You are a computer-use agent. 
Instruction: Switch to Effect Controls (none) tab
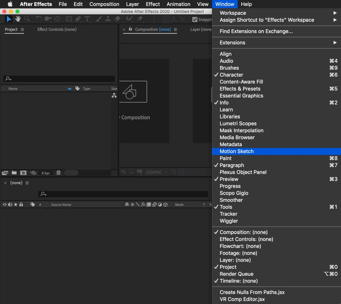coord(57,29)
